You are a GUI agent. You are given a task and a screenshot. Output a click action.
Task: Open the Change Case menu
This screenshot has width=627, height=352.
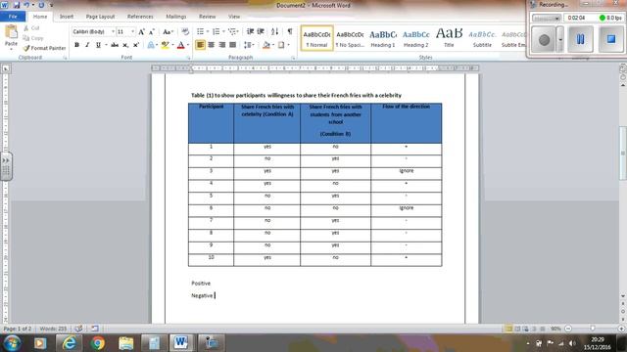(x=168, y=31)
